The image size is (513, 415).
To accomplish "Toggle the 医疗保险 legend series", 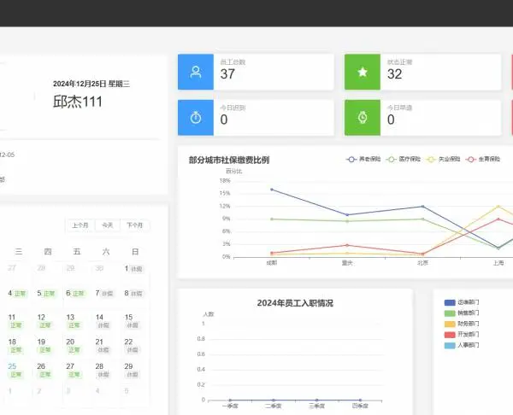I will coord(403,159).
